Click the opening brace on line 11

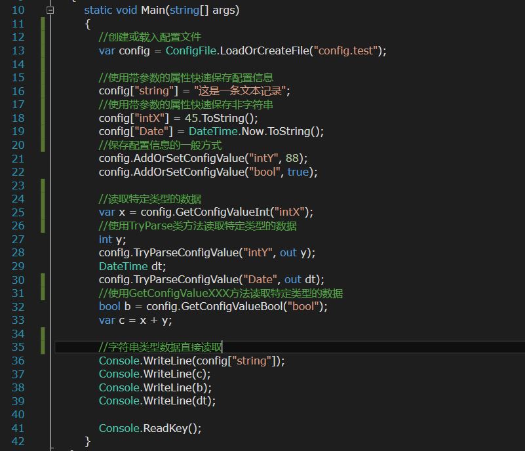pos(87,24)
